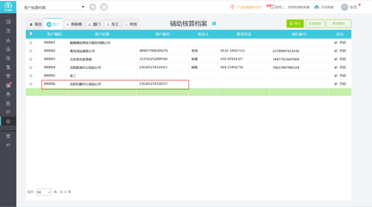Toggle 开启 status checkbox for customer 000006
The image size is (372, 207).
point(336,84)
